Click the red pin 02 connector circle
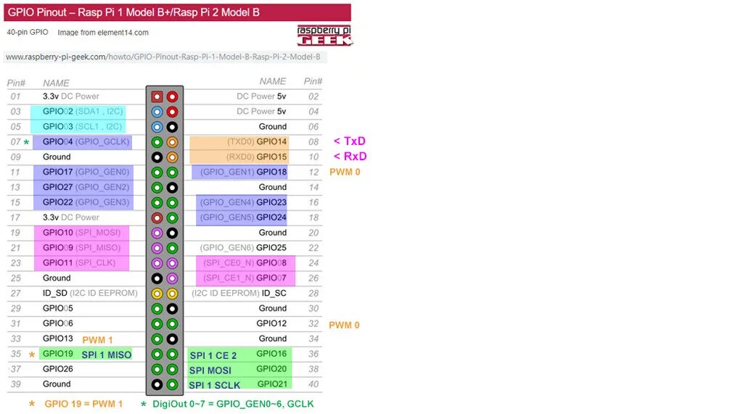This screenshot has width=730, height=414. (x=172, y=96)
